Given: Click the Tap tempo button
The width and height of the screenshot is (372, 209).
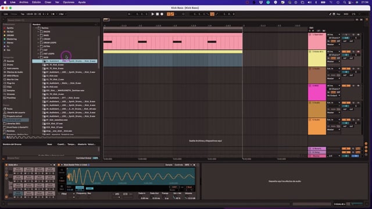Looking at the screenshot, I should click(x=23, y=14).
